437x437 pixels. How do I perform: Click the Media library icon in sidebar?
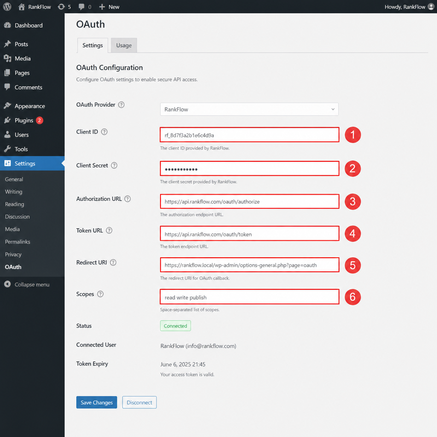point(8,58)
